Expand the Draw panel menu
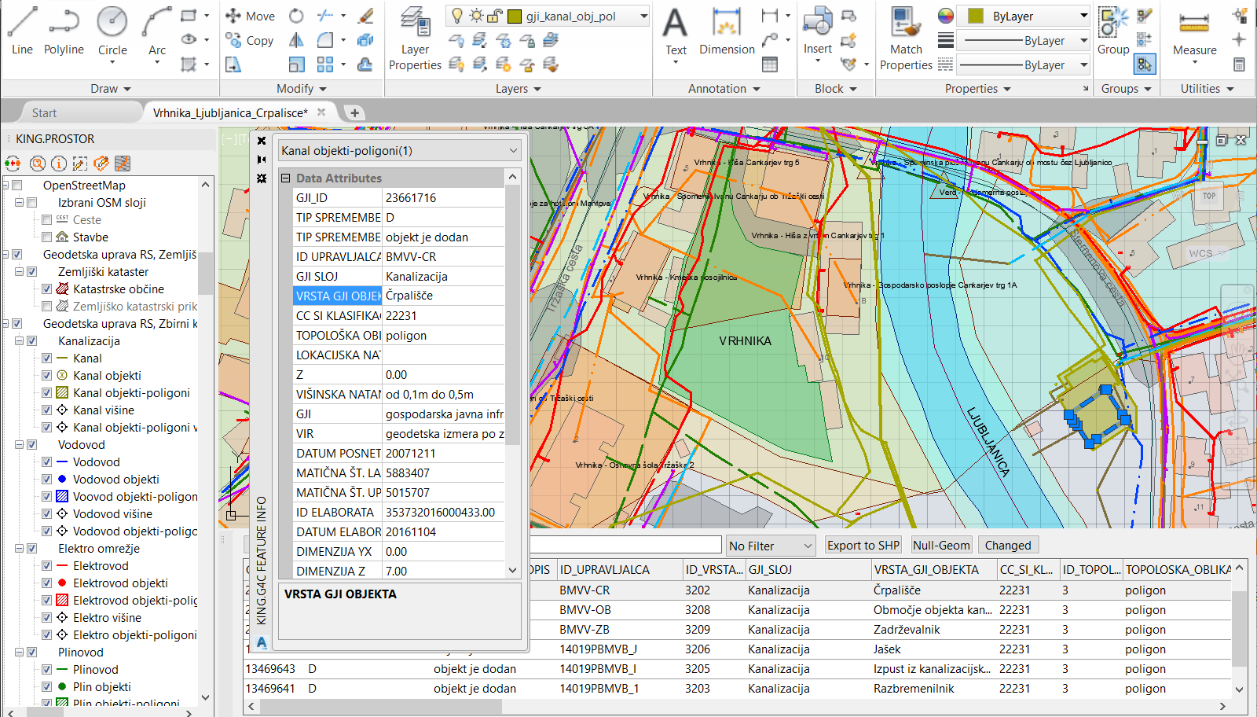Viewport: 1257px width, 717px height. click(111, 89)
